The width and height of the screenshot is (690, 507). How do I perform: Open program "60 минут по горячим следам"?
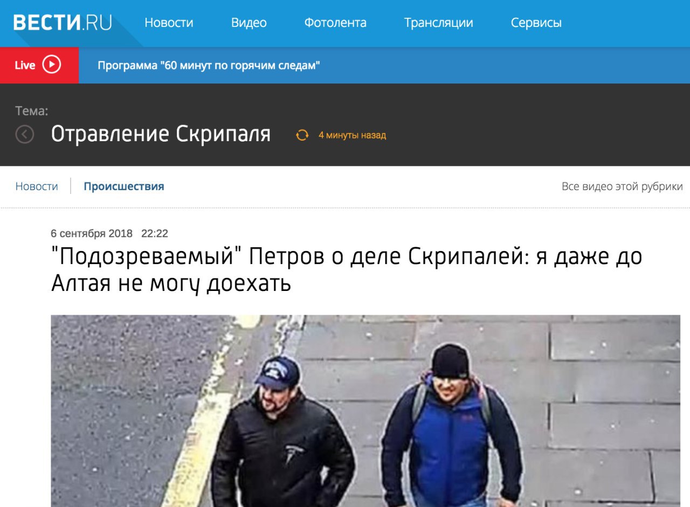click(x=209, y=66)
